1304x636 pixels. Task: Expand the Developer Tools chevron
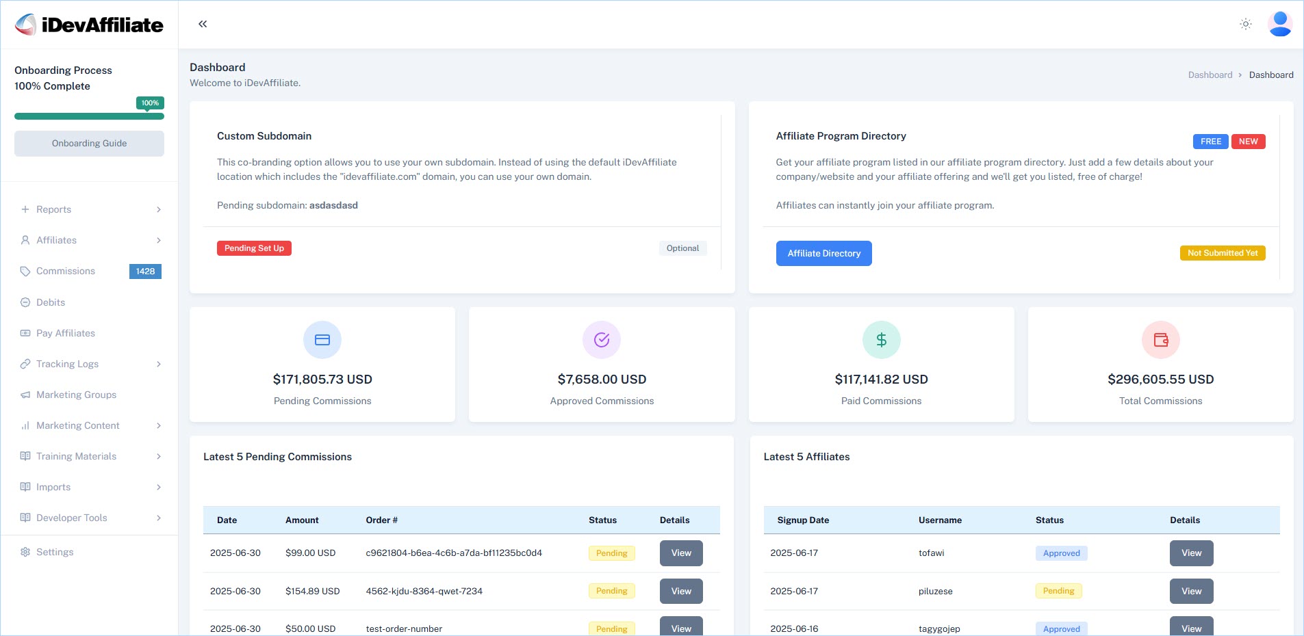(159, 518)
